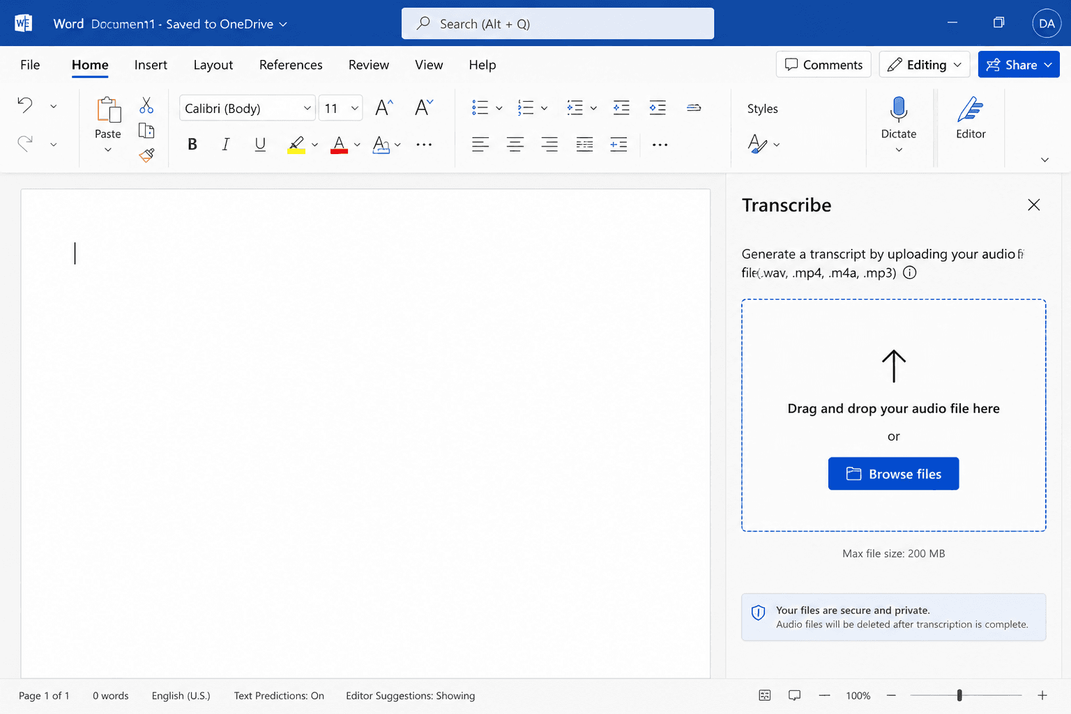This screenshot has width=1071, height=714.
Task: Center align text icon
Action: pos(515,144)
